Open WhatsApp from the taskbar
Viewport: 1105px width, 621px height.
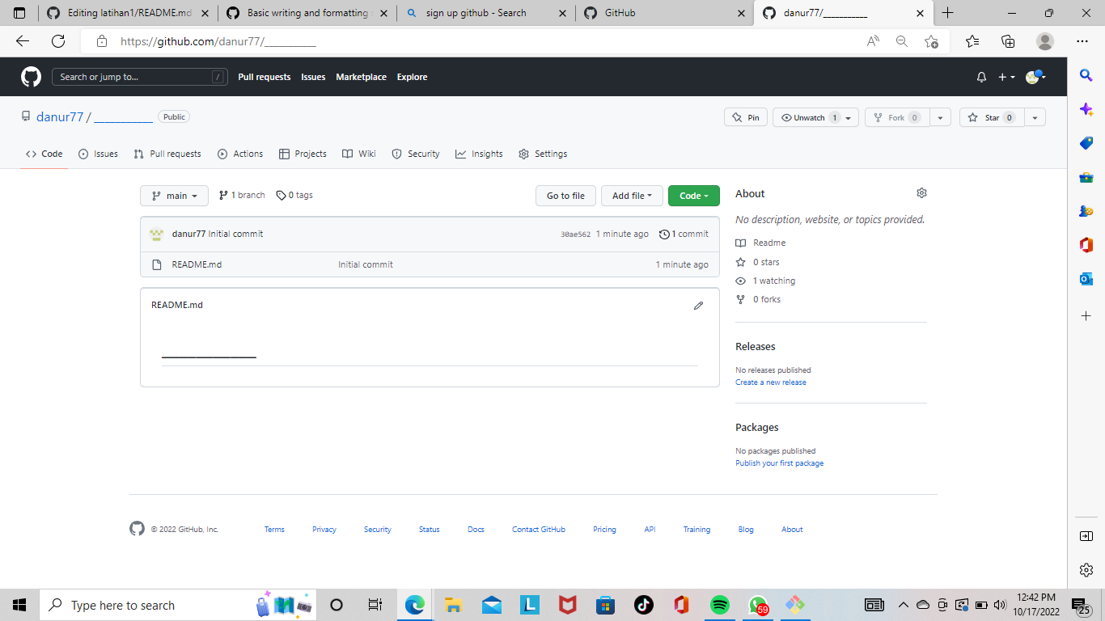[x=757, y=604]
